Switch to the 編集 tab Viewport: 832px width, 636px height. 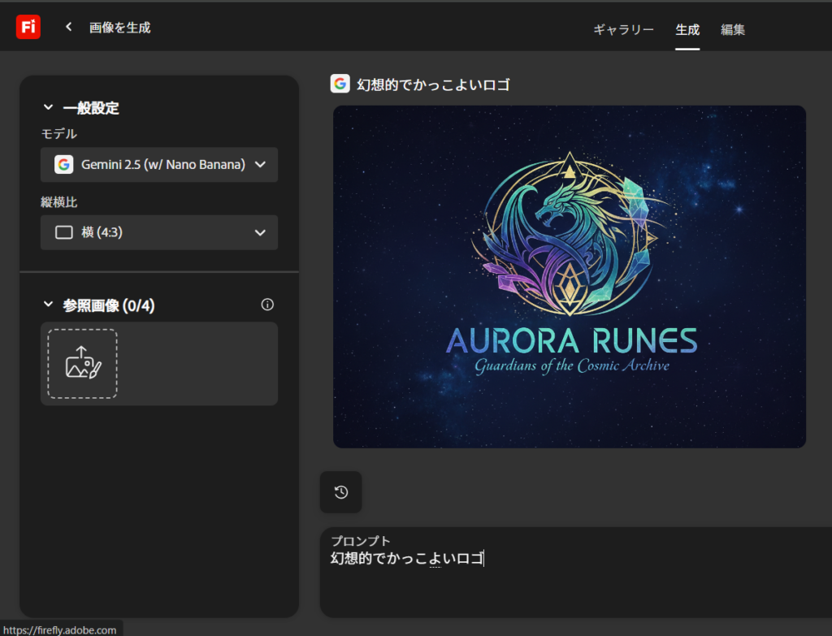pos(733,29)
